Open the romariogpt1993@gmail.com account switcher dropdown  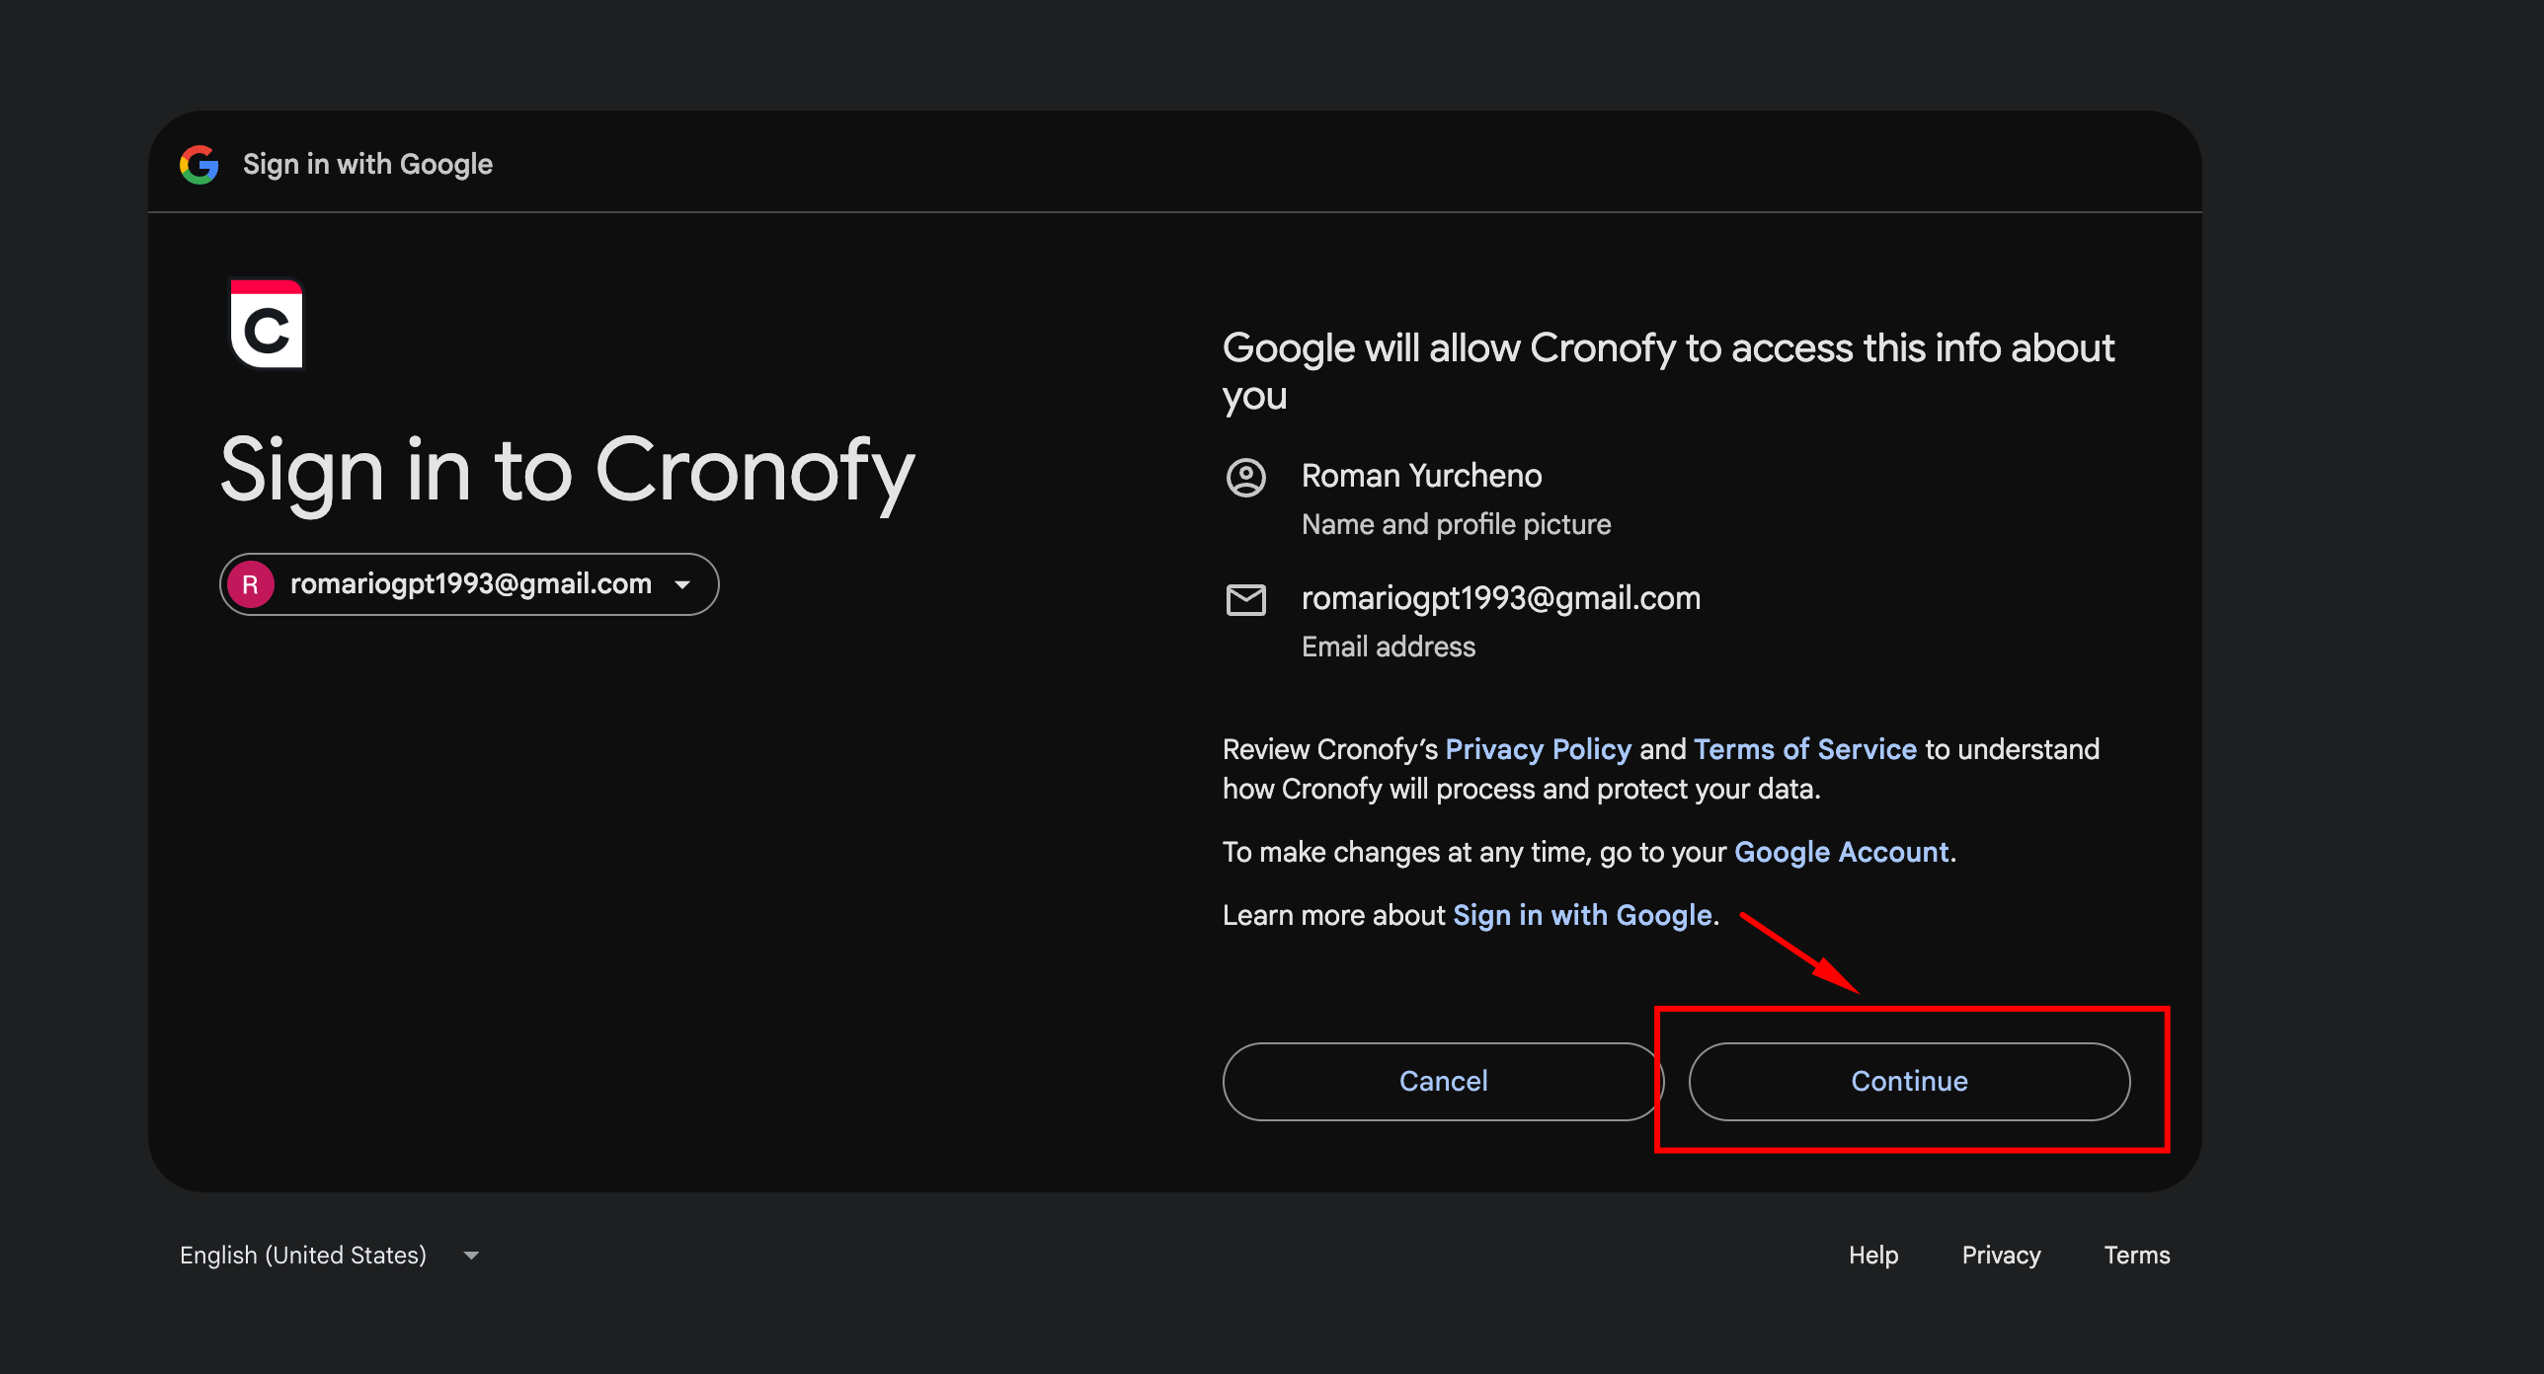point(469,584)
